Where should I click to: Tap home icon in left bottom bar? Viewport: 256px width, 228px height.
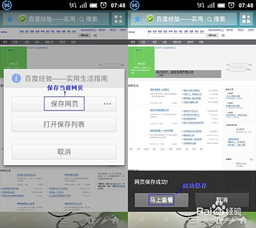[x=116, y=220]
